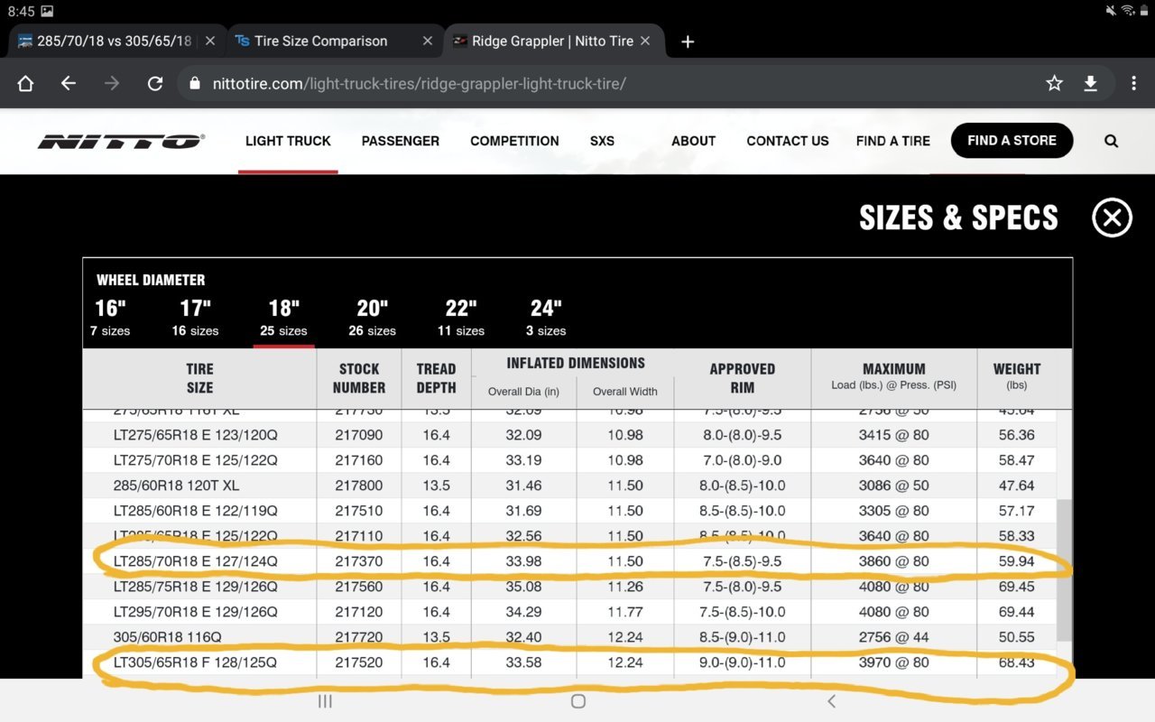This screenshot has height=722, width=1155.
Task: Open the SXS menu item
Action: 602,141
